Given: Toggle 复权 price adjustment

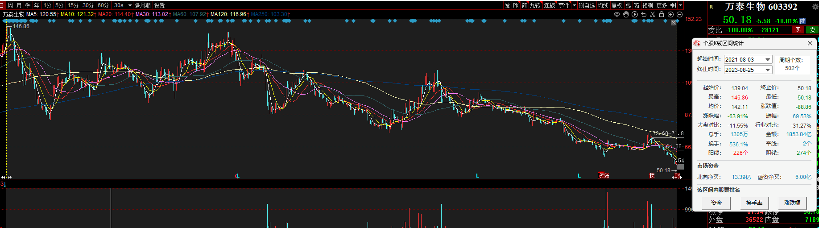Looking at the screenshot, I should click(x=616, y=5).
